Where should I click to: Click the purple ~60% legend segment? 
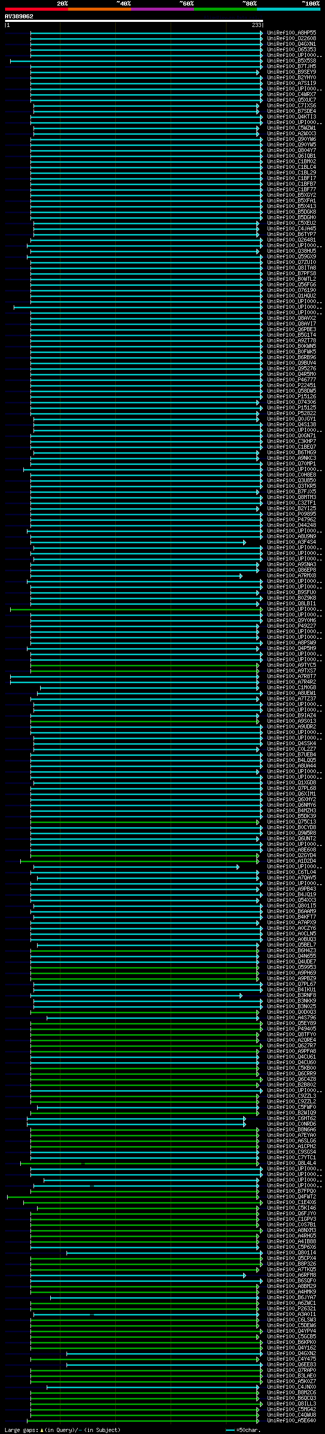(162, 9)
